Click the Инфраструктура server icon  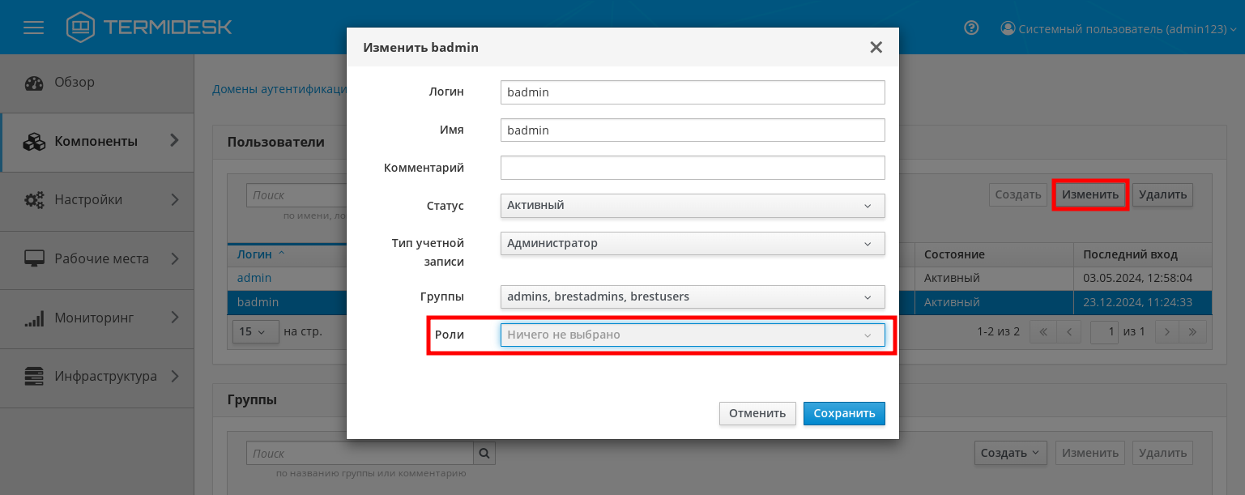(34, 376)
